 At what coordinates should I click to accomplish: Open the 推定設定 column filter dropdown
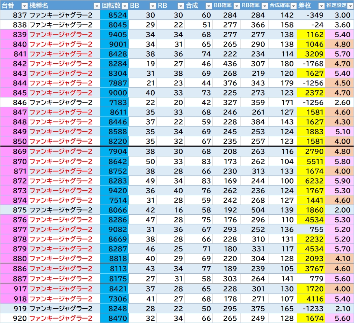pos(350,6)
